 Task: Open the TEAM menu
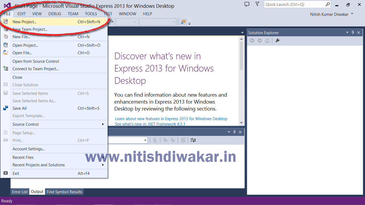click(x=73, y=14)
